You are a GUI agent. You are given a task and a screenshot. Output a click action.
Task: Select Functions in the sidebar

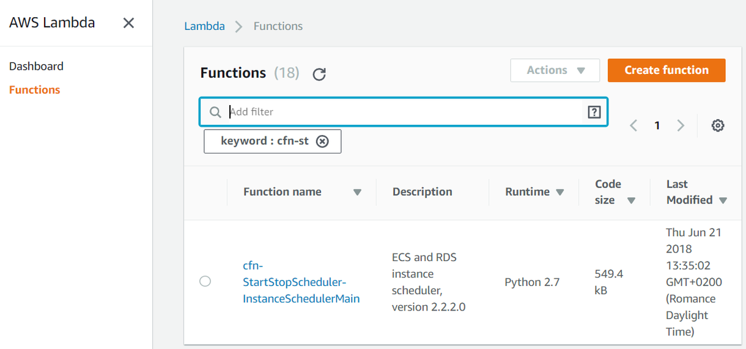click(34, 90)
